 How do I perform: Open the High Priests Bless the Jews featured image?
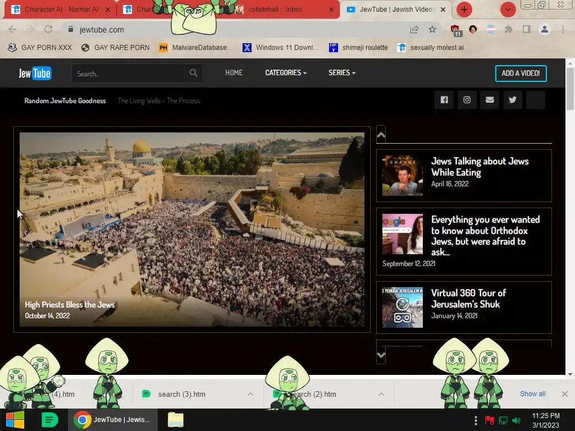click(x=192, y=230)
